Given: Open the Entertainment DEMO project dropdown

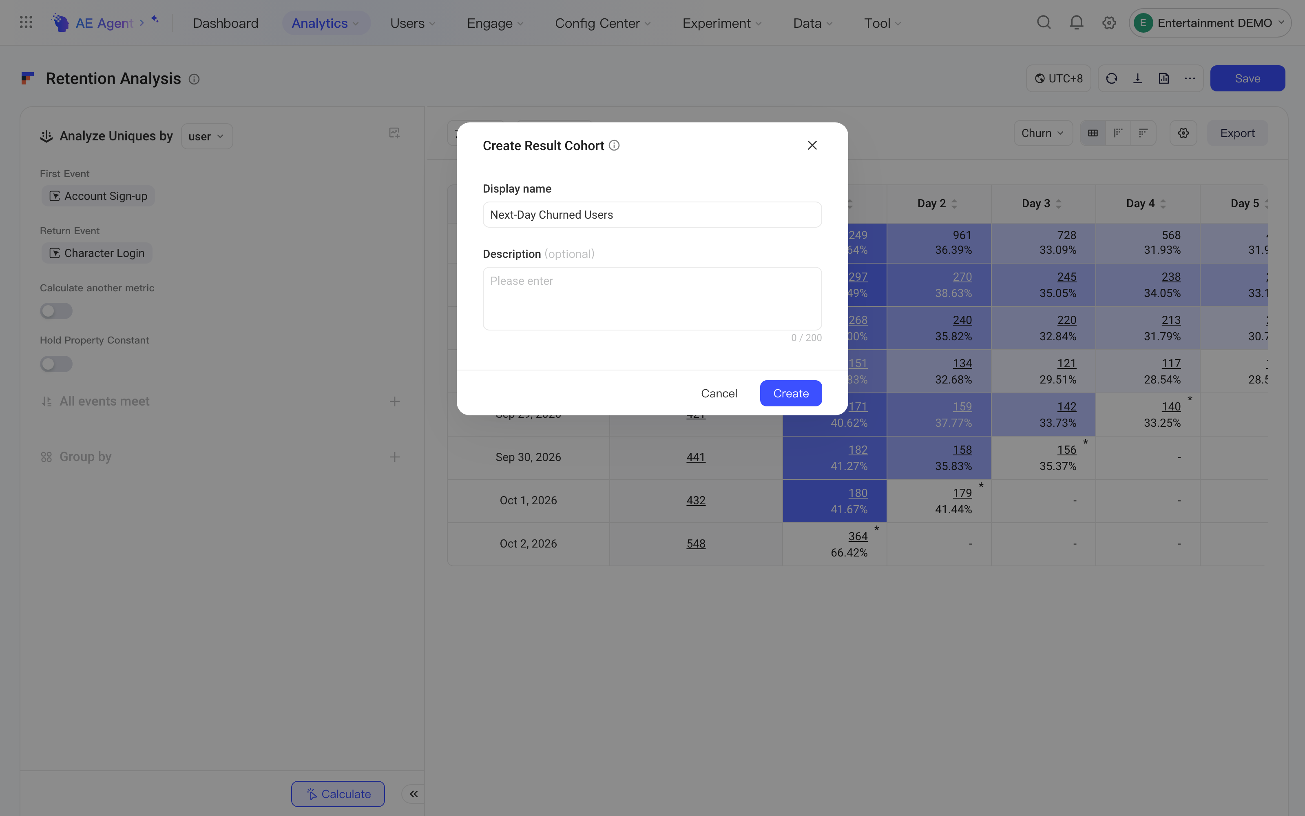Looking at the screenshot, I should [x=1210, y=23].
